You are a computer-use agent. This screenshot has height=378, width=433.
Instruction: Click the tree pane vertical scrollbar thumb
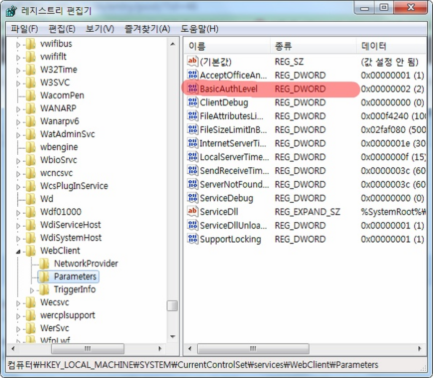click(172, 306)
